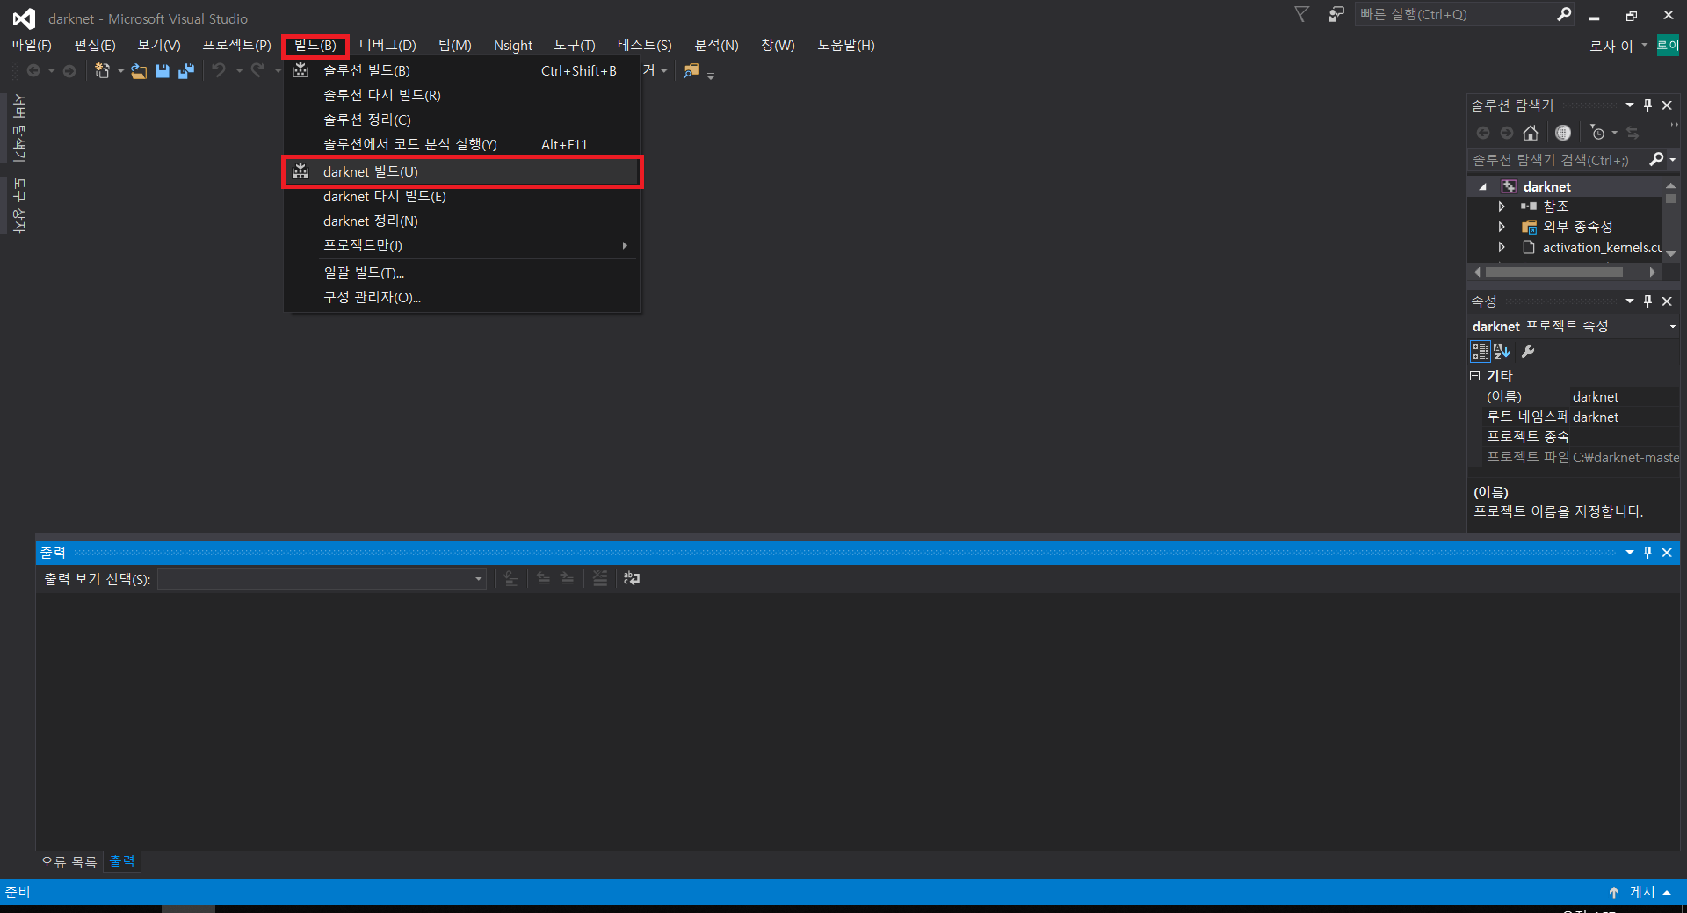Click Find Message in Code output icon
1687x913 pixels.
pyautogui.click(x=510, y=578)
